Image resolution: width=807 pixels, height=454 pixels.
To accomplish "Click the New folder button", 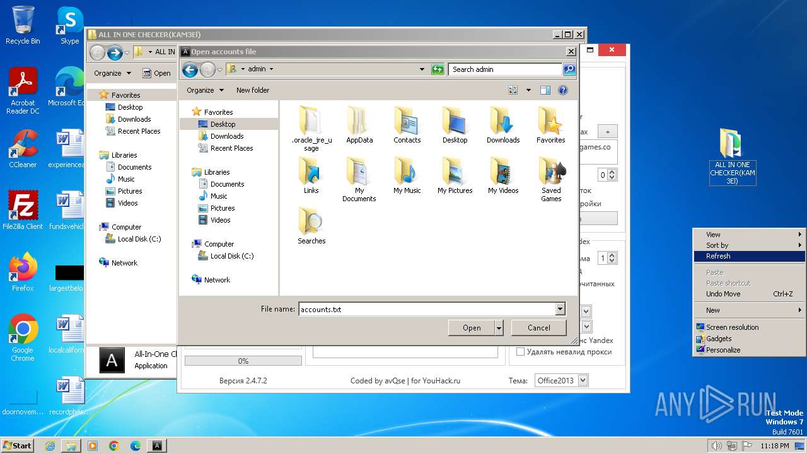I will (253, 90).
